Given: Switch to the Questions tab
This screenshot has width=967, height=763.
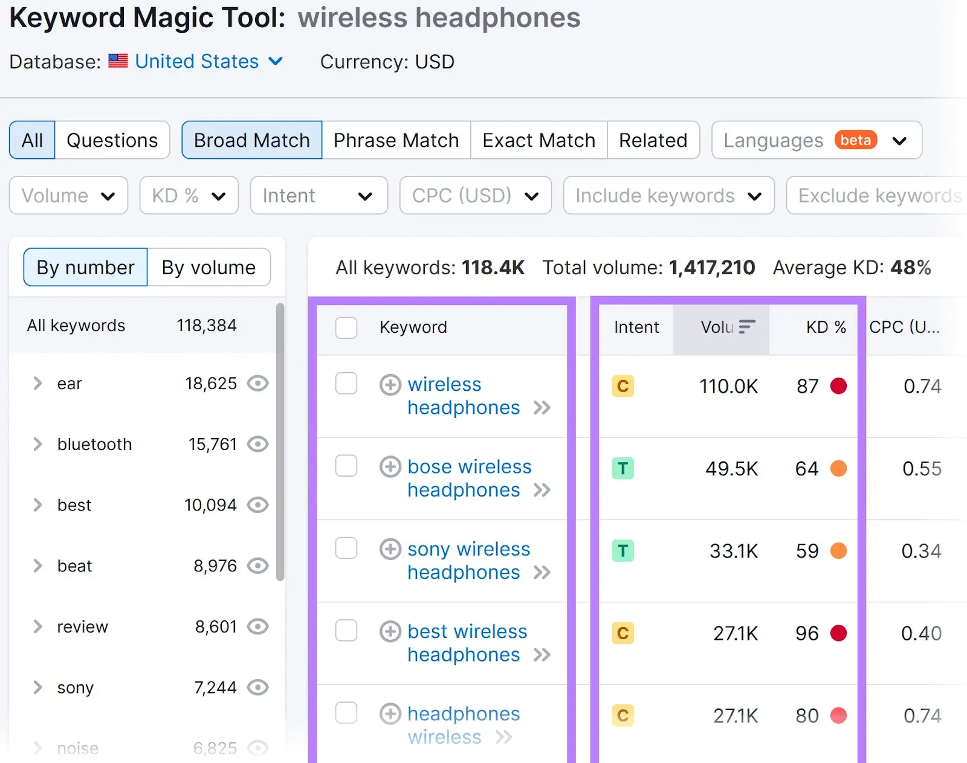Looking at the screenshot, I should [112, 140].
